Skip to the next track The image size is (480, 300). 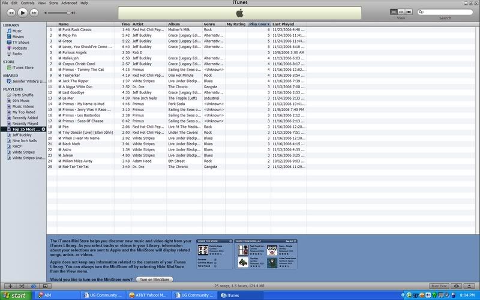point(34,13)
